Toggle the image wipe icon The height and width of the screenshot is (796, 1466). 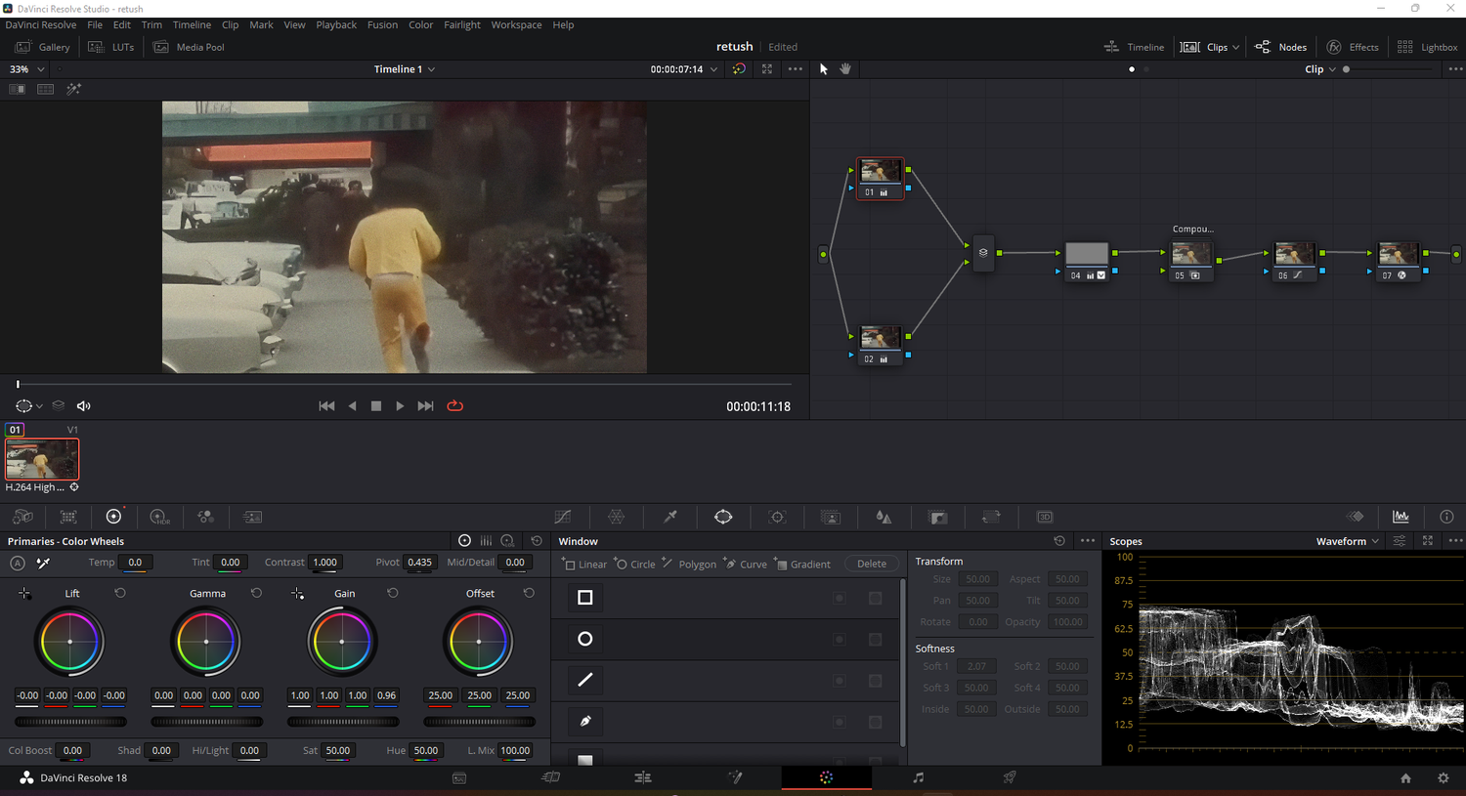(17, 89)
